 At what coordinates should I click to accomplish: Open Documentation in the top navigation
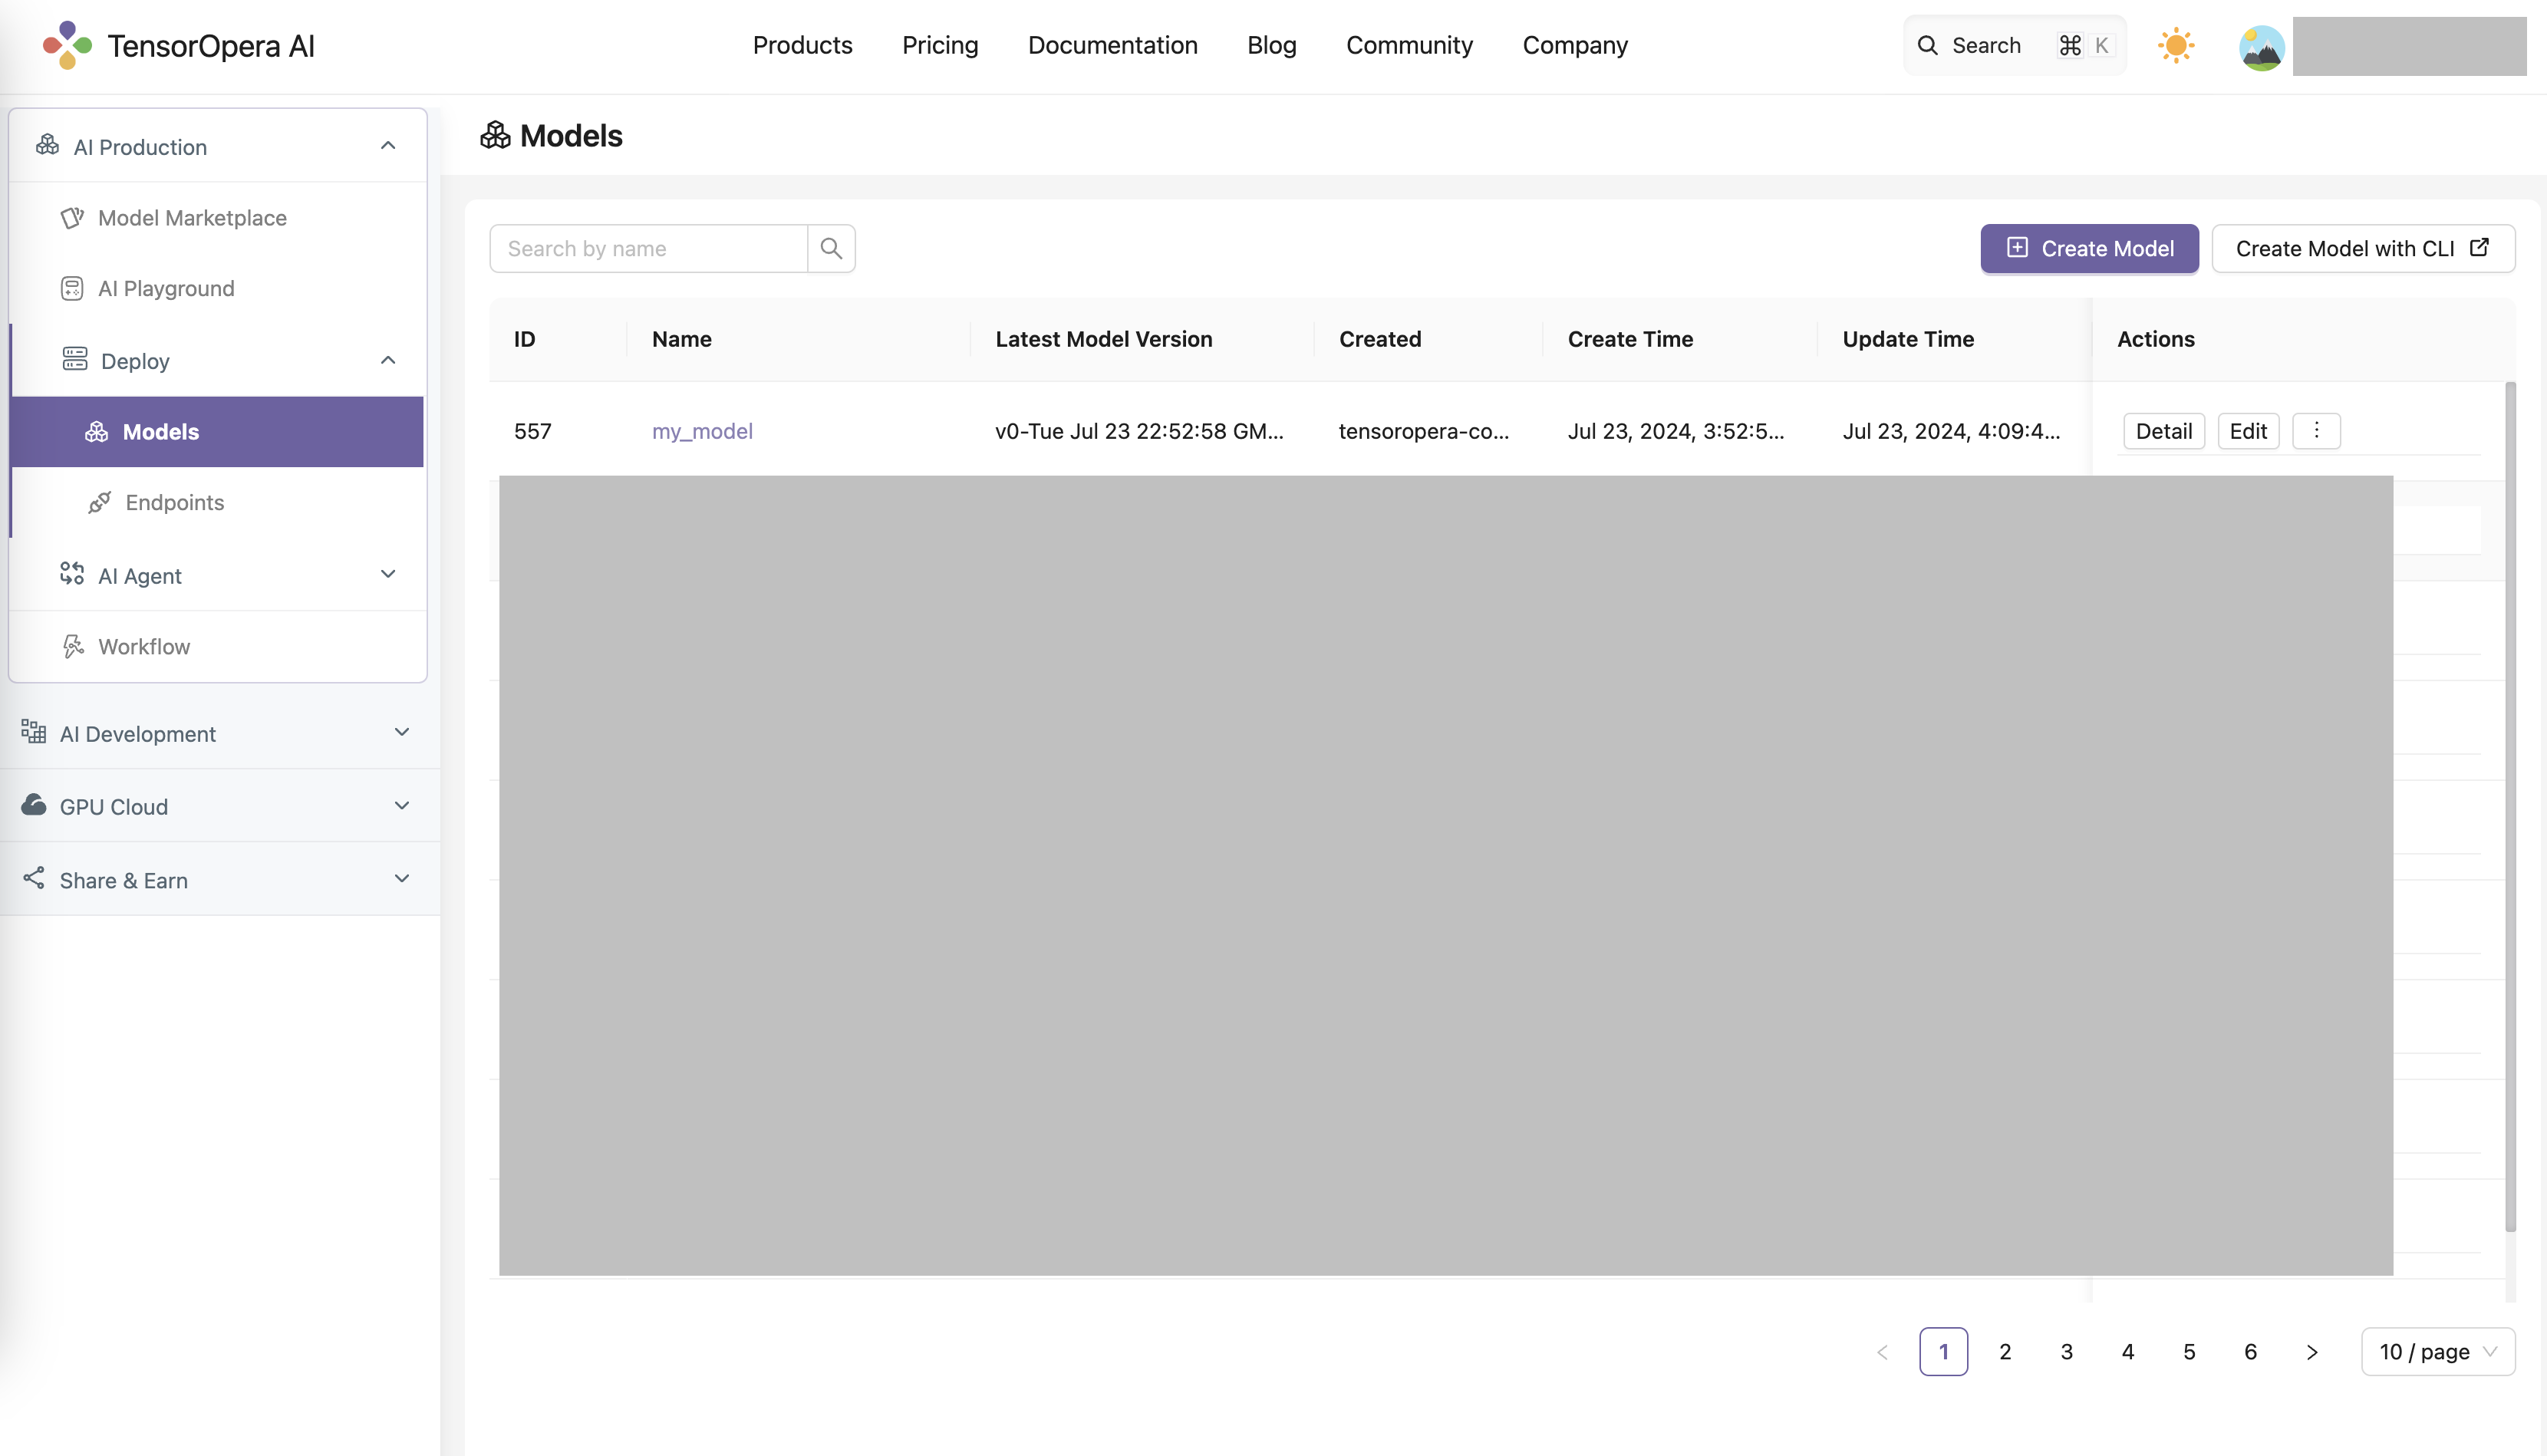coord(1112,45)
